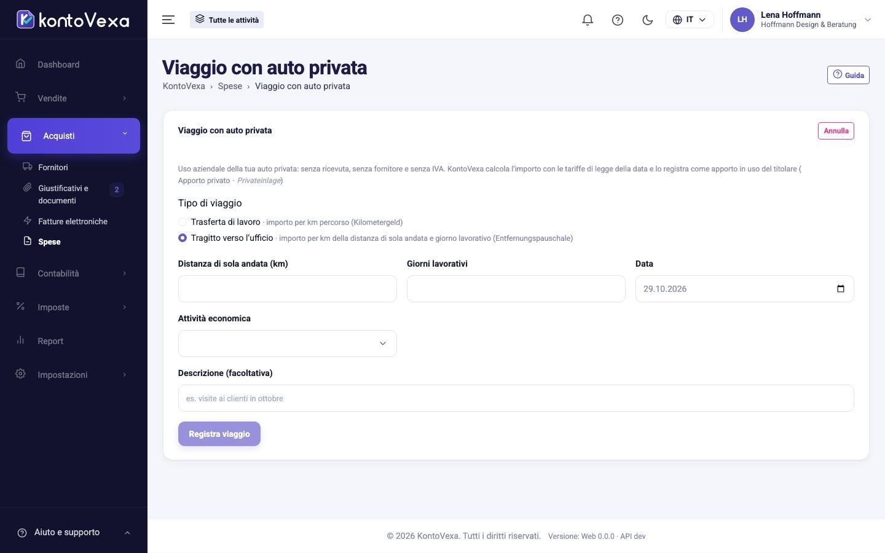
Task: Focus the Distanza di sola andata field
Action: pyautogui.click(x=287, y=289)
